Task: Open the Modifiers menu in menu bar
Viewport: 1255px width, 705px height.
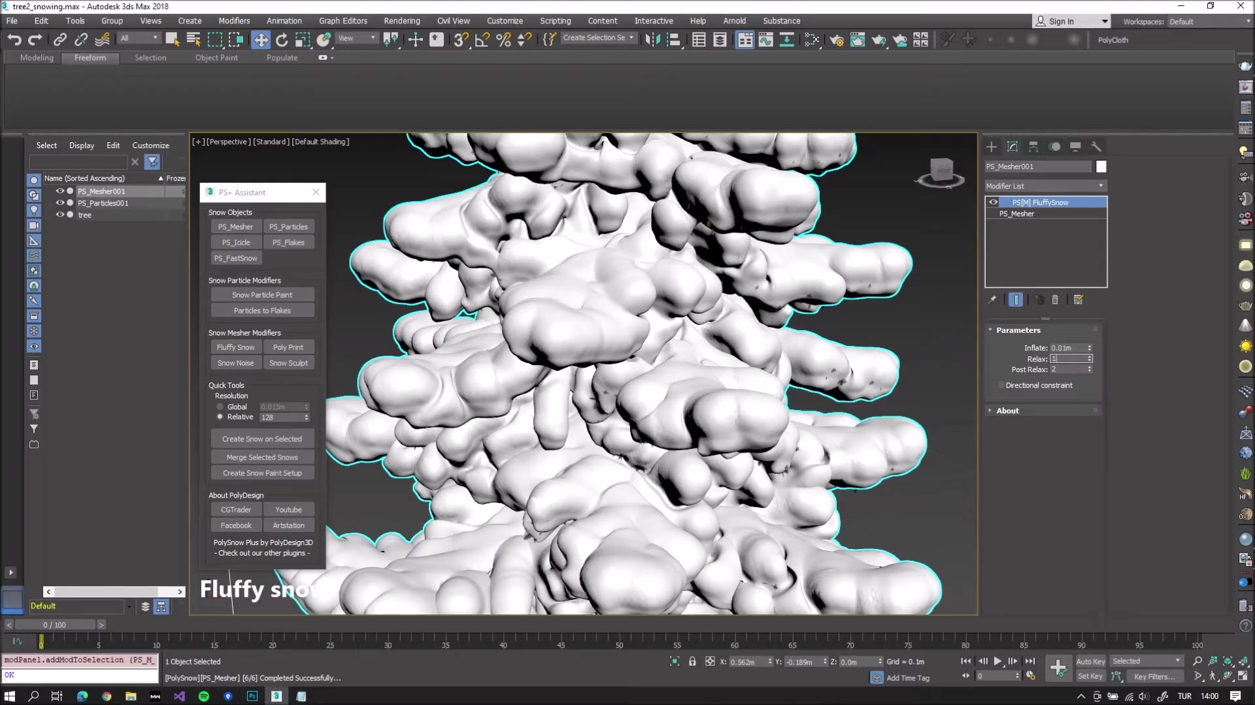Action: [x=233, y=20]
